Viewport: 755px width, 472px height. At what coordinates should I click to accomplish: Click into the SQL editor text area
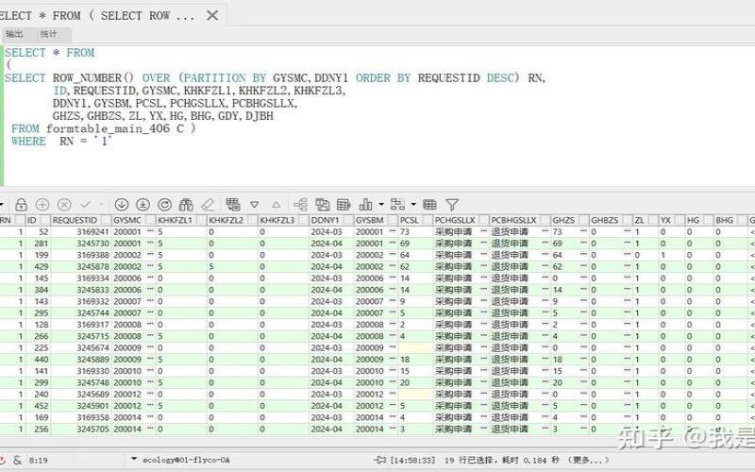pyautogui.click(x=377, y=115)
